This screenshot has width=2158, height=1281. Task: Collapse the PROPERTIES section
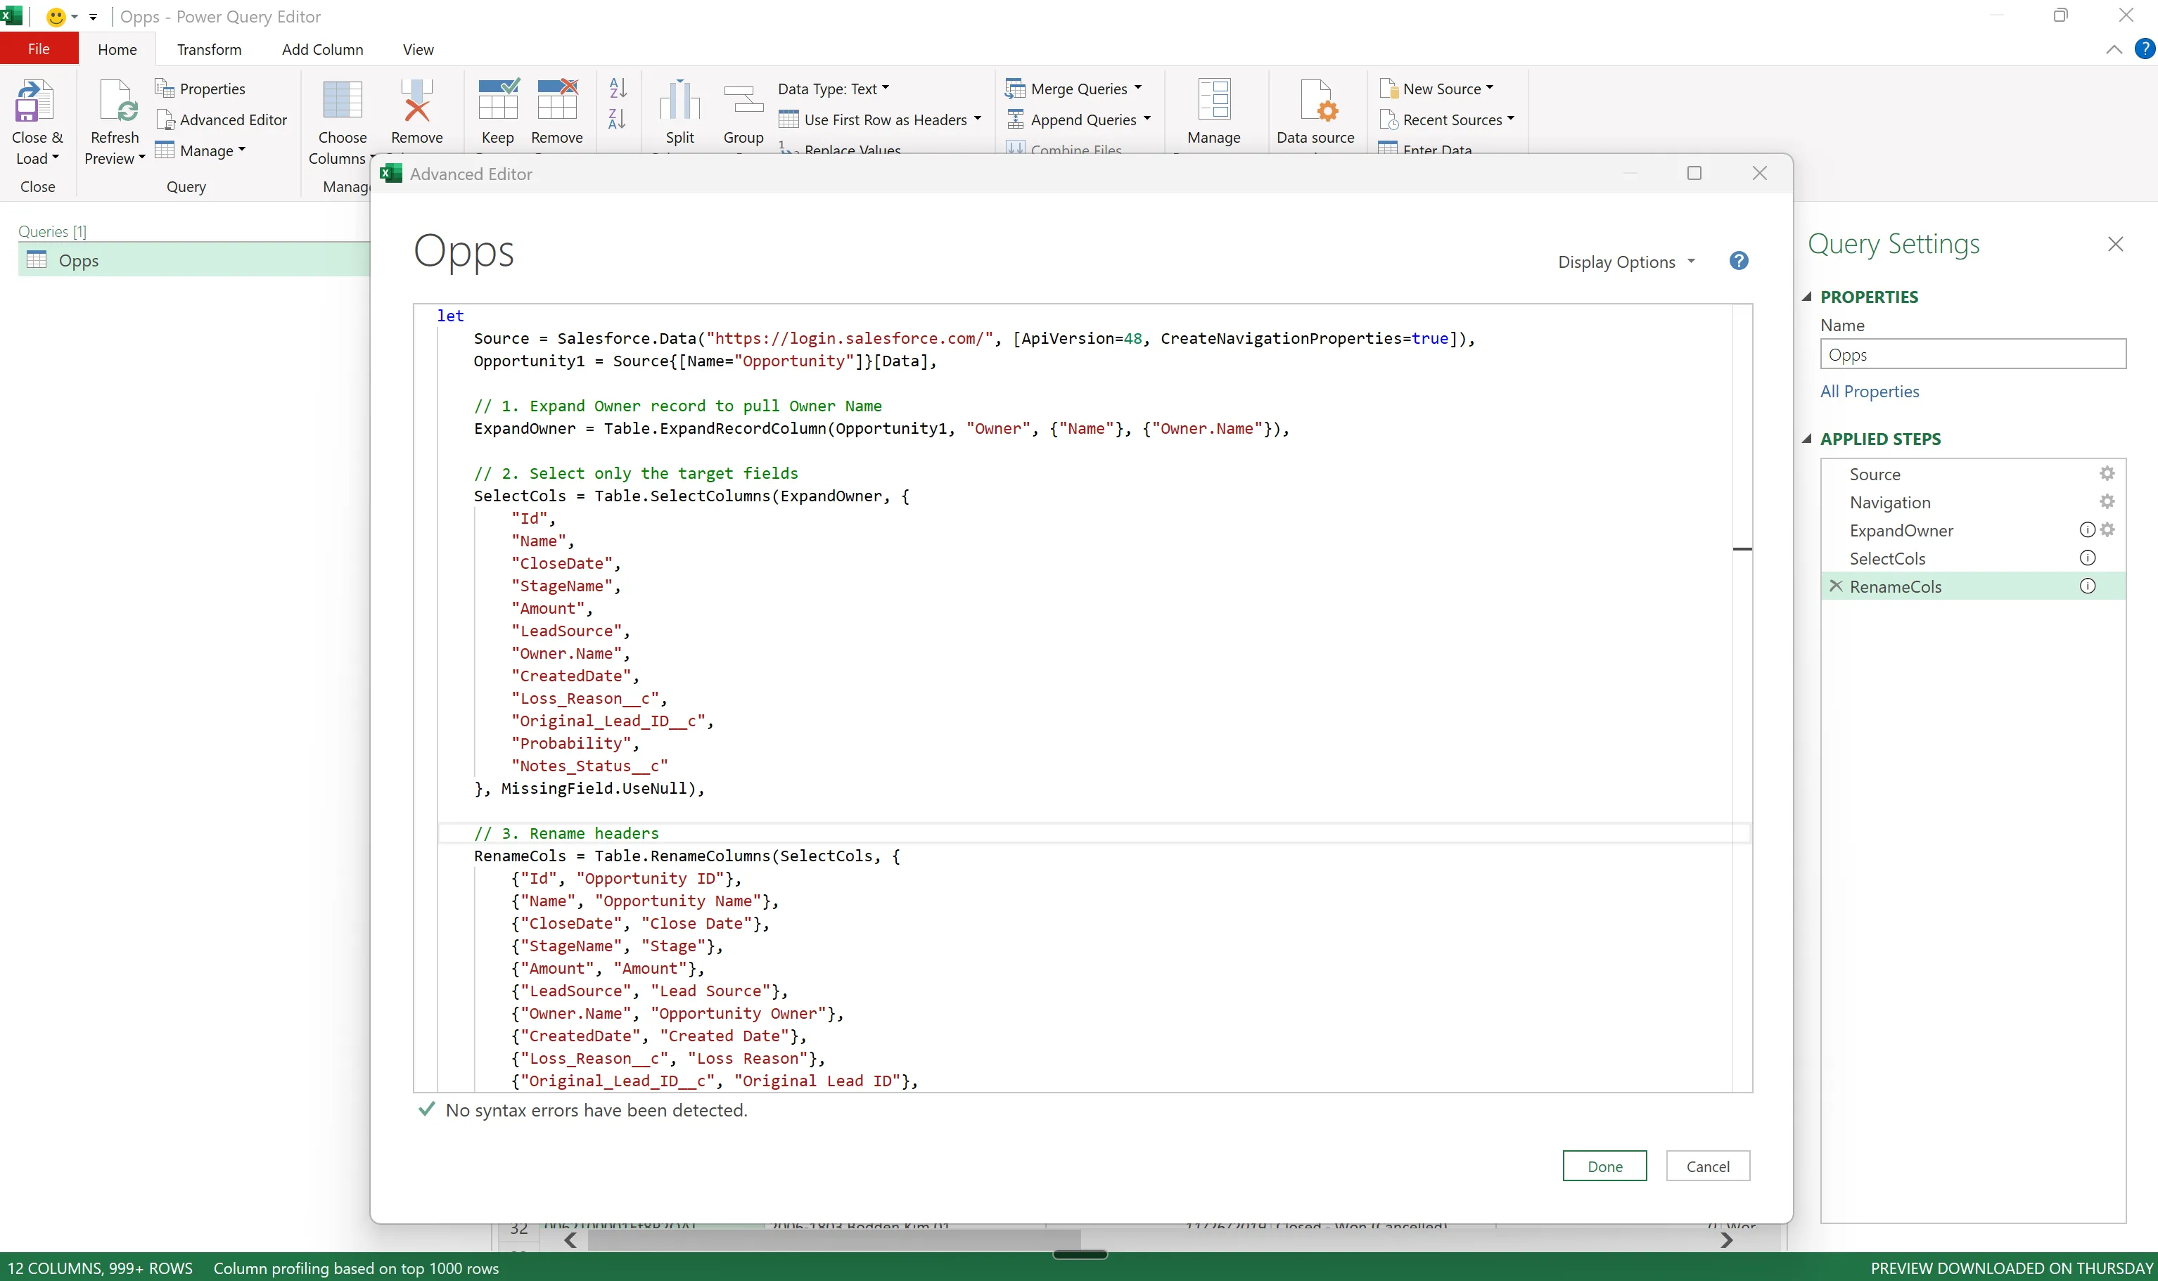tap(1806, 296)
